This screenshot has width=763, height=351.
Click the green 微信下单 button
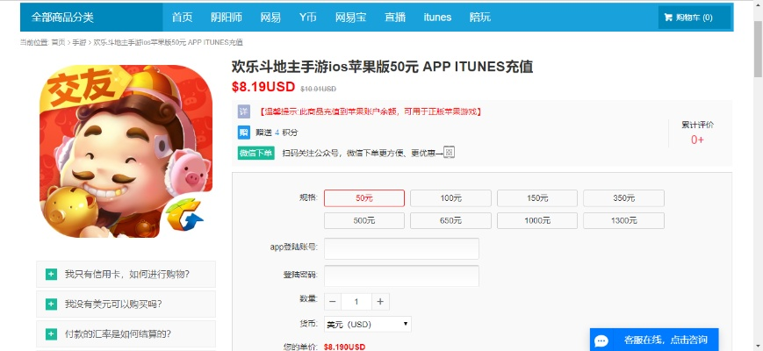[x=256, y=153]
